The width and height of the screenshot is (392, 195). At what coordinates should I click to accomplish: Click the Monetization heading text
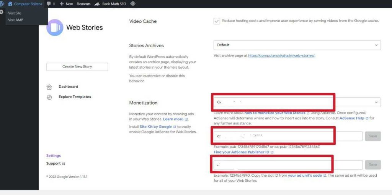(143, 103)
